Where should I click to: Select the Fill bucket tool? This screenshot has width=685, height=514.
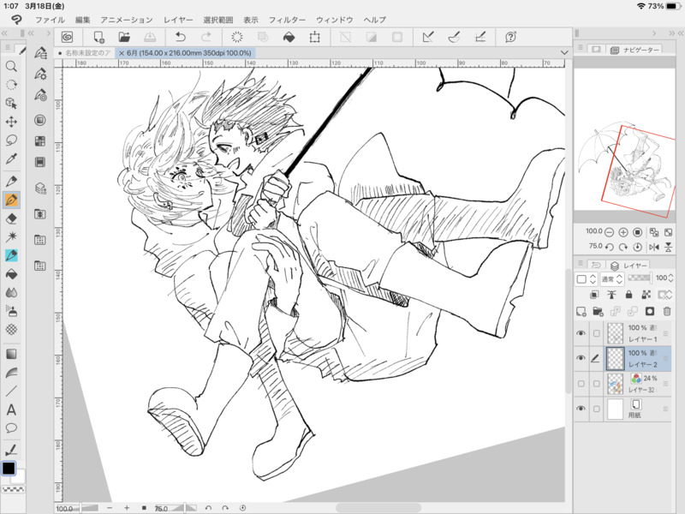(x=11, y=274)
